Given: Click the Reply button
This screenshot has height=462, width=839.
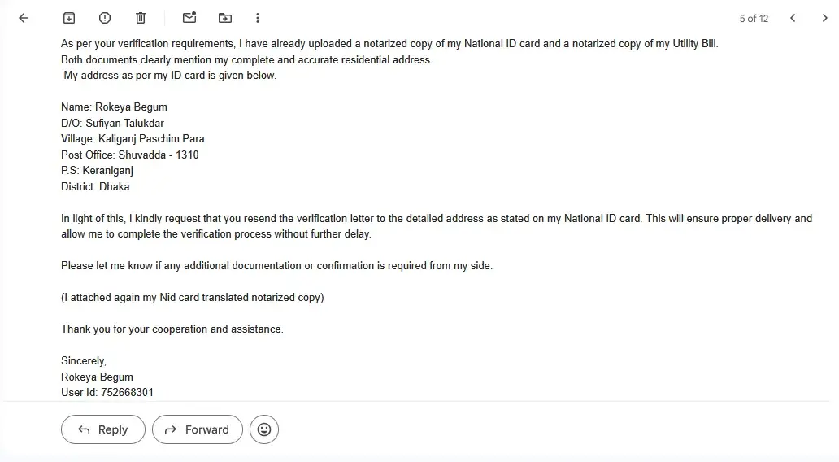Looking at the screenshot, I should pyautogui.click(x=103, y=429).
